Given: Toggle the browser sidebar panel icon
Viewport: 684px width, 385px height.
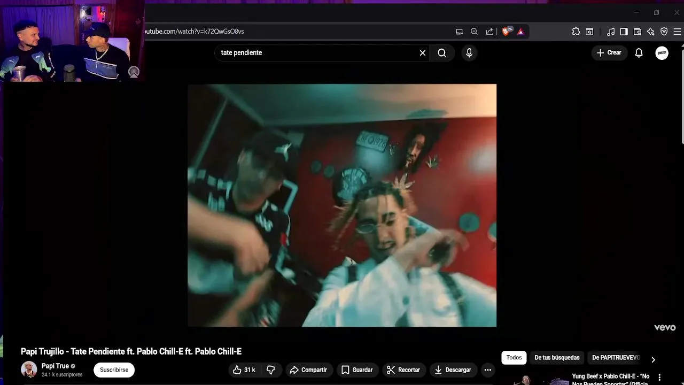Looking at the screenshot, I should 624,32.
